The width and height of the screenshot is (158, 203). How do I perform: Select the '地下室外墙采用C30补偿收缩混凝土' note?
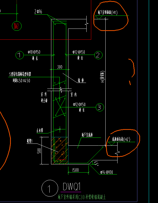click(82, 197)
